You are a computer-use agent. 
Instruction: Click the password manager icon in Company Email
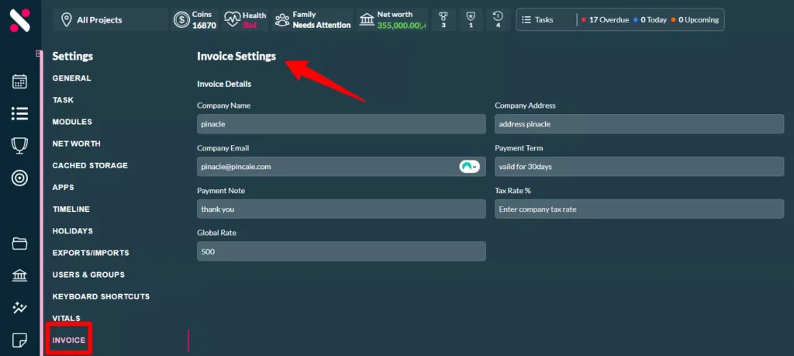(469, 166)
